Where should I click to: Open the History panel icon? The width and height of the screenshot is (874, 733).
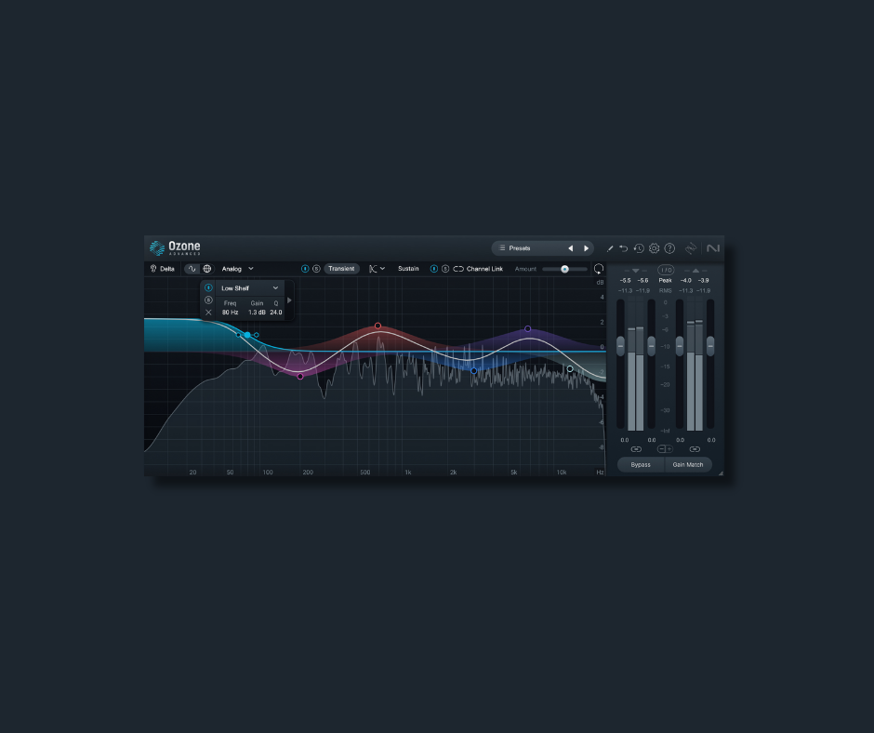(x=639, y=248)
